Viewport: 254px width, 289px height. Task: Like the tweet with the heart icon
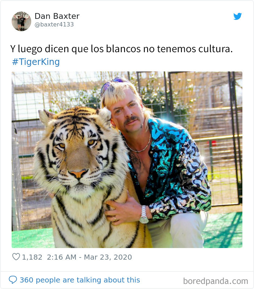pos(16,257)
